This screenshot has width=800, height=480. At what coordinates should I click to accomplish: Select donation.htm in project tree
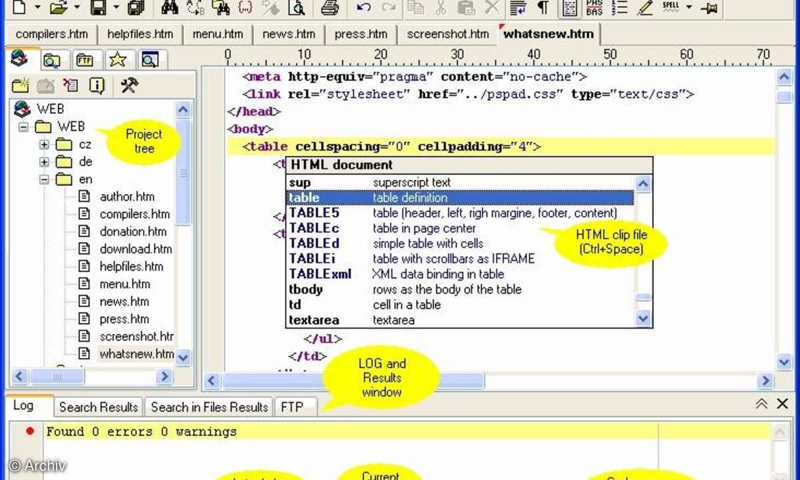pos(133,231)
